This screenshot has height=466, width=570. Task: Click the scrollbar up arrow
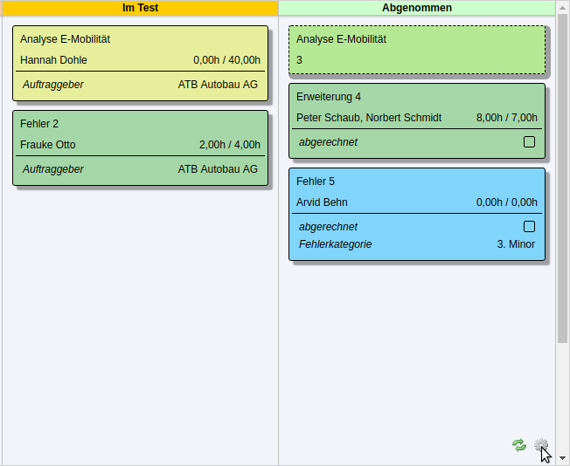(562, 7)
